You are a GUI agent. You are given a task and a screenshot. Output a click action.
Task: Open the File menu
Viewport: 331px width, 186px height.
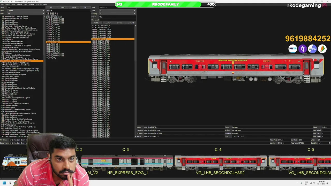coord(2,4)
